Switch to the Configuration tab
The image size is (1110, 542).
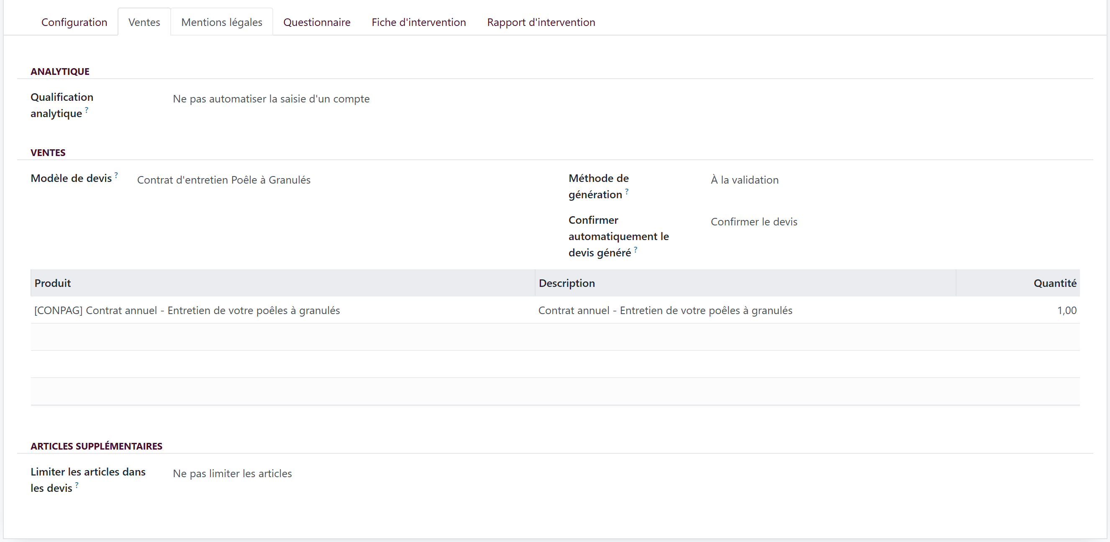pos(74,22)
